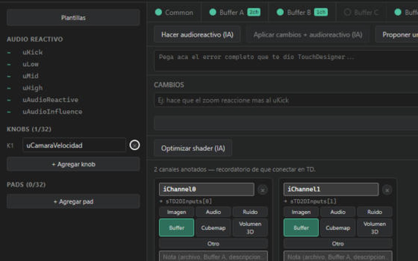Click the empty status circle on Buffer C tab
Image resolution: width=418 pixels, height=261 pixels.
click(347, 13)
